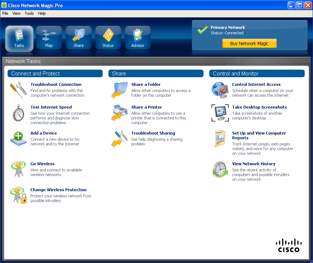Open the Troubleshoot Connection link
Viewport: 313px width, 263px height.
56,84
